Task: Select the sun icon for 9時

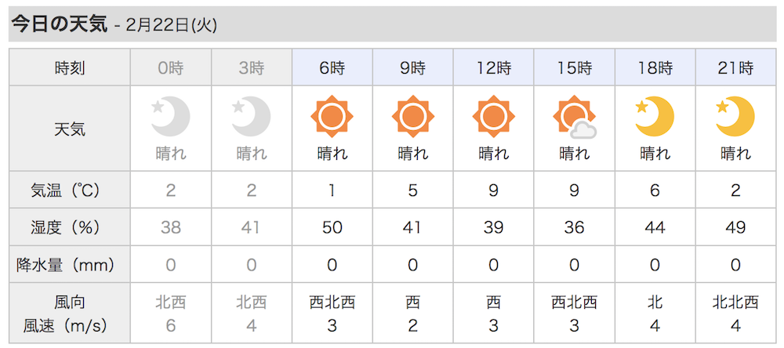Action: coord(412,117)
